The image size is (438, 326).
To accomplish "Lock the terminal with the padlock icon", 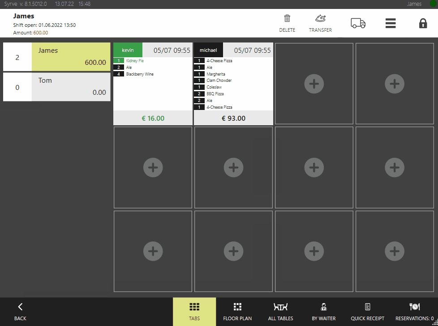I will [423, 23].
